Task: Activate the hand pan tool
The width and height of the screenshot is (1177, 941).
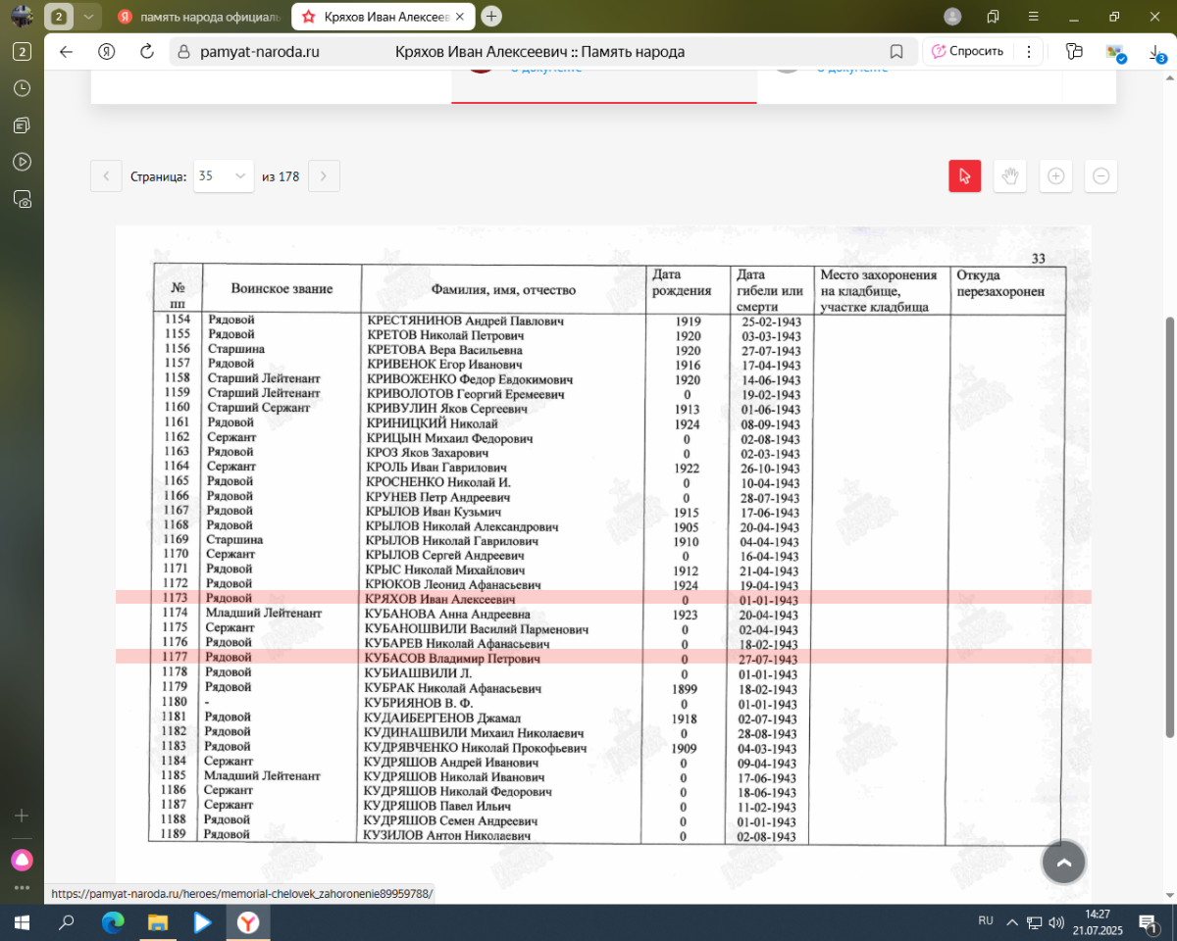Action: pos(1009,176)
